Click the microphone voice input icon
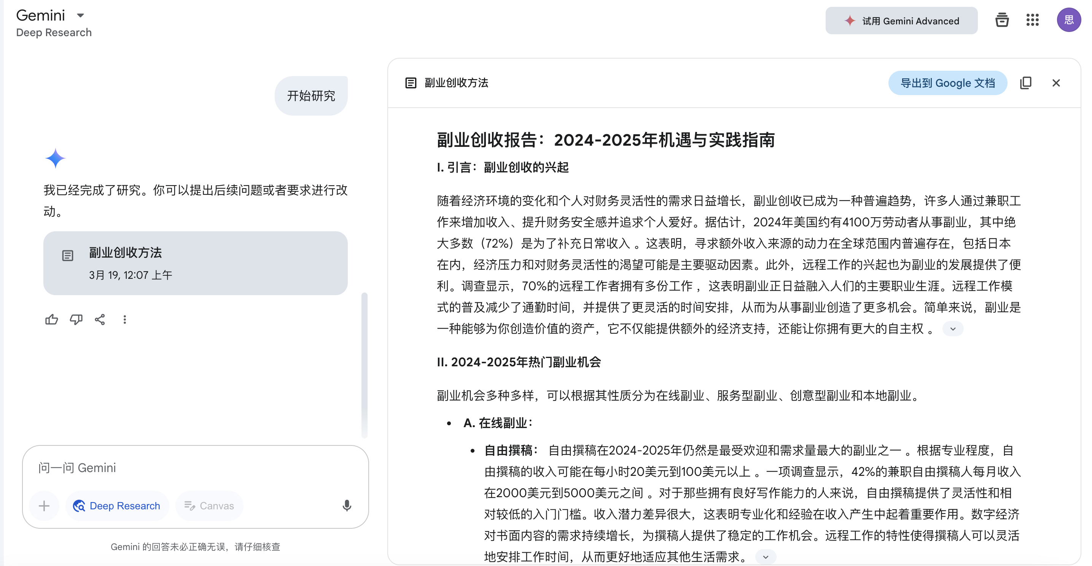The width and height of the screenshot is (1092, 566). (346, 506)
